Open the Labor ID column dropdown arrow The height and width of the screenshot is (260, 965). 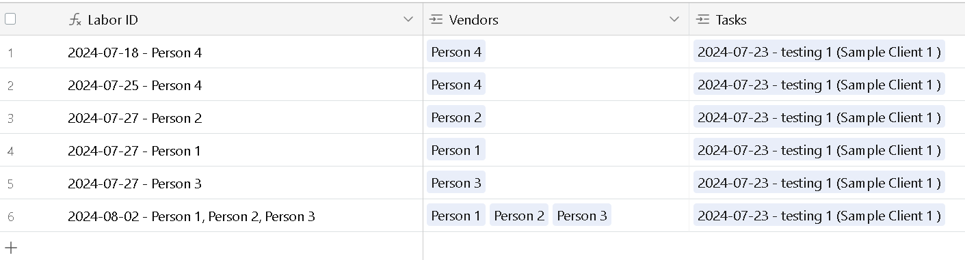click(408, 20)
